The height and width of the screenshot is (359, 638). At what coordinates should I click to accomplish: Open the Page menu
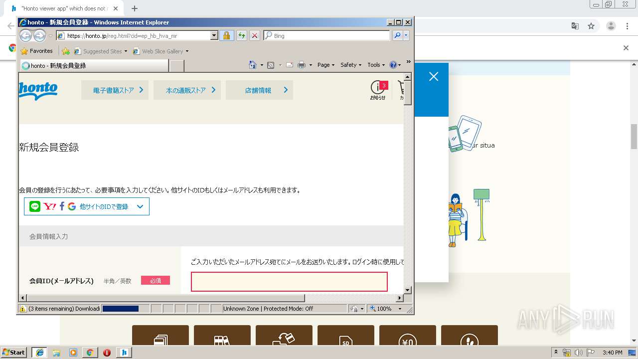[326, 65]
